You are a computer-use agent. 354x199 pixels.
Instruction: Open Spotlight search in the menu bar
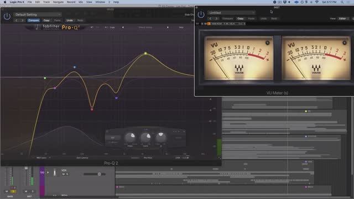342,2
